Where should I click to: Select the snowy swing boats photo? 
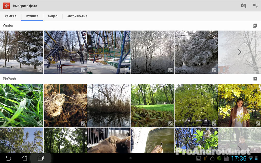(109, 52)
